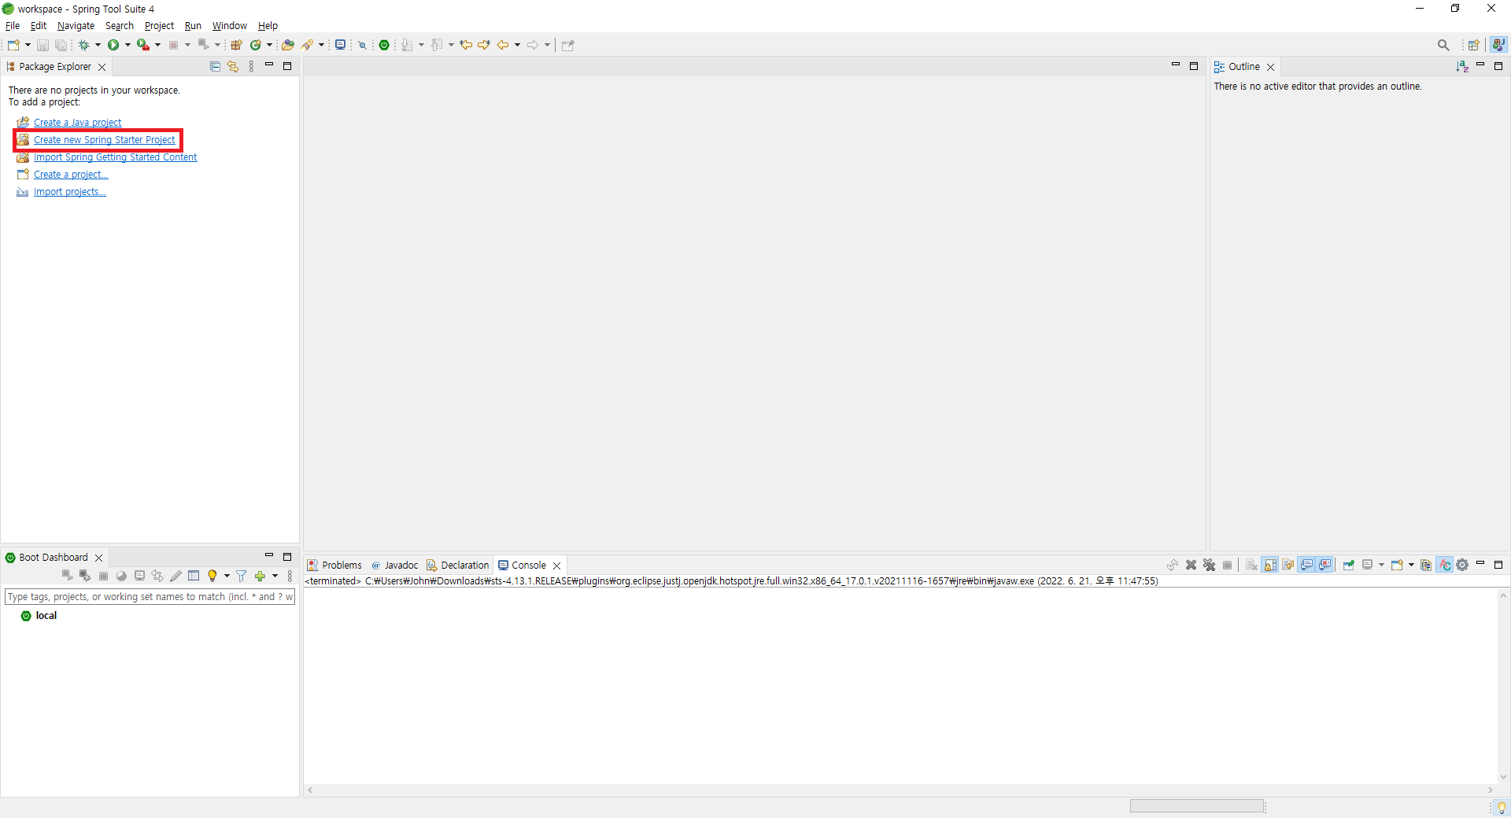Click the Pin Console icon
This screenshot has height=818, width=1511.
(1349, 565)
